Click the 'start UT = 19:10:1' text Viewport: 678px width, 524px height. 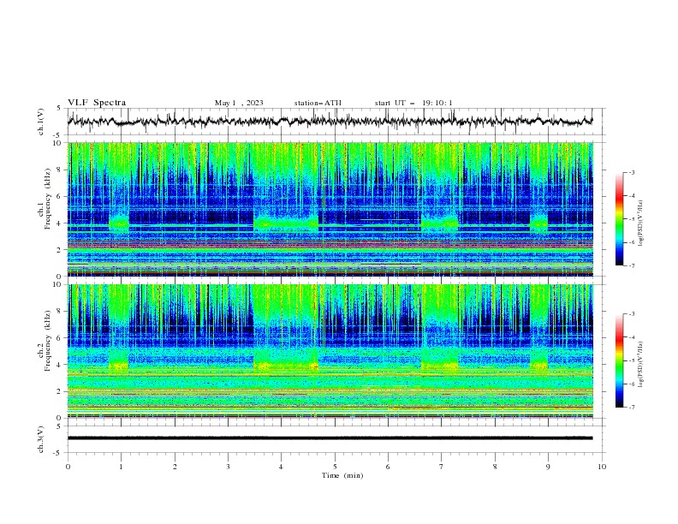tap(413, 103)
